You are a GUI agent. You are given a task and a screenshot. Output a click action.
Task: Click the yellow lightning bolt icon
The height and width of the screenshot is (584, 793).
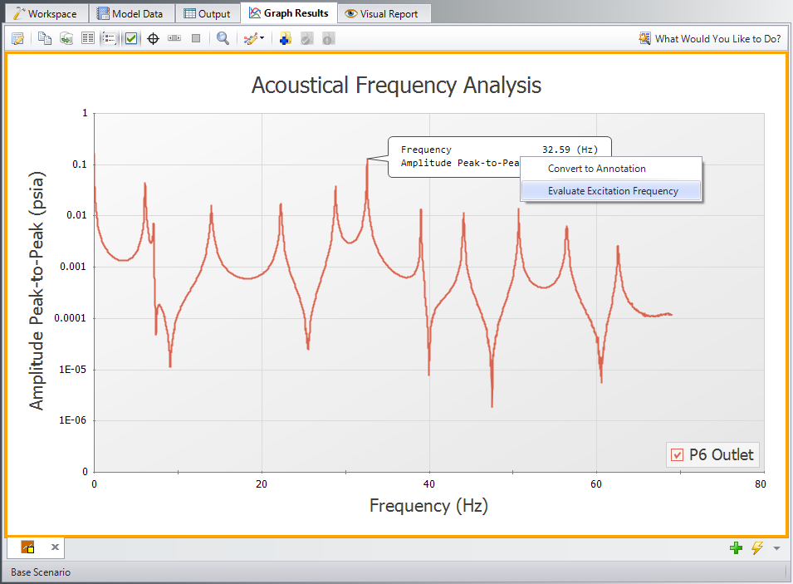pos(756,547)
